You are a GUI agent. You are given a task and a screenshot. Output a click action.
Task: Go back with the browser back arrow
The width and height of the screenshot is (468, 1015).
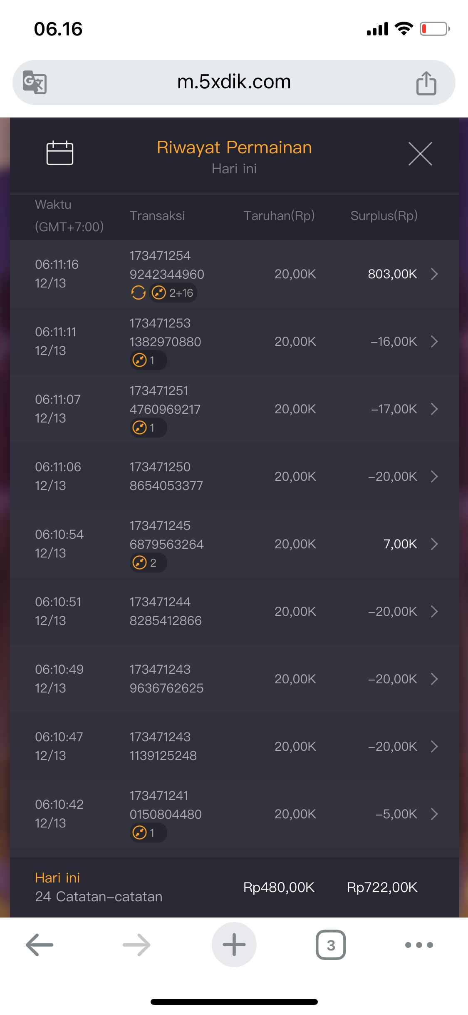[40, 945]
